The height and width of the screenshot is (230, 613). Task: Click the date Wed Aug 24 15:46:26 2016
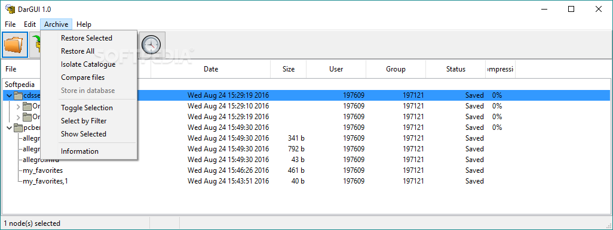click(x=228, y=170)
